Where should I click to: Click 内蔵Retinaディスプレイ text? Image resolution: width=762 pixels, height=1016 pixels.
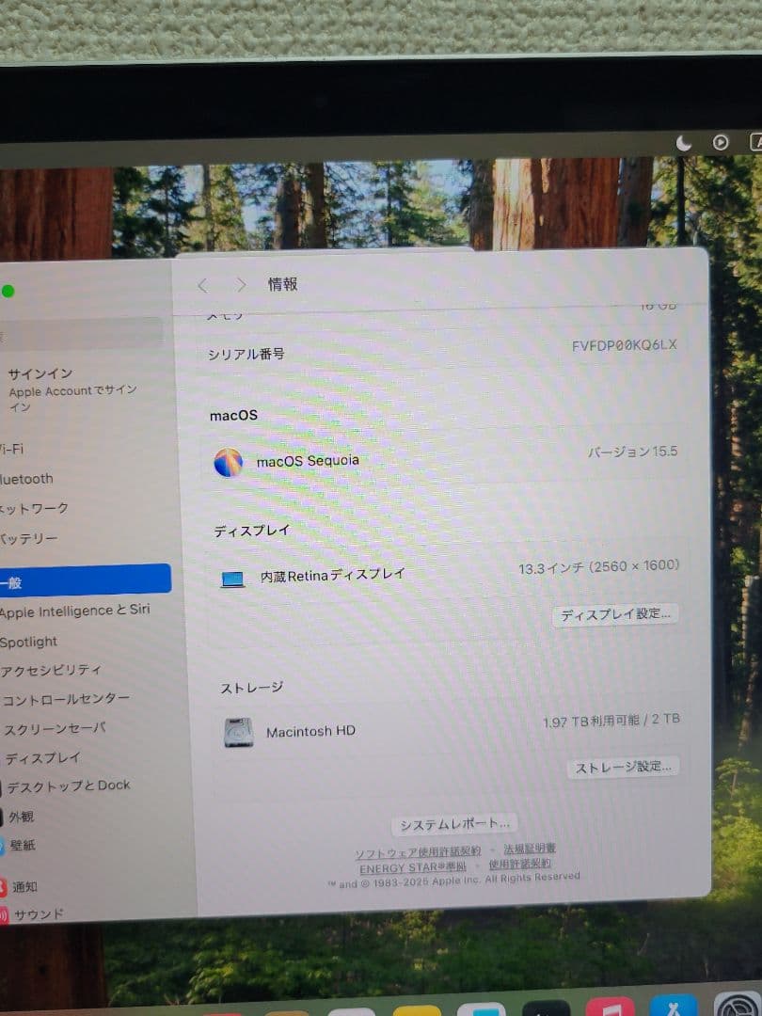pyautogui.click(x=332, y=575)
